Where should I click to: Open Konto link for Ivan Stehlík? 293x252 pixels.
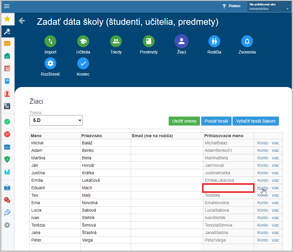[x=263, y=218]
